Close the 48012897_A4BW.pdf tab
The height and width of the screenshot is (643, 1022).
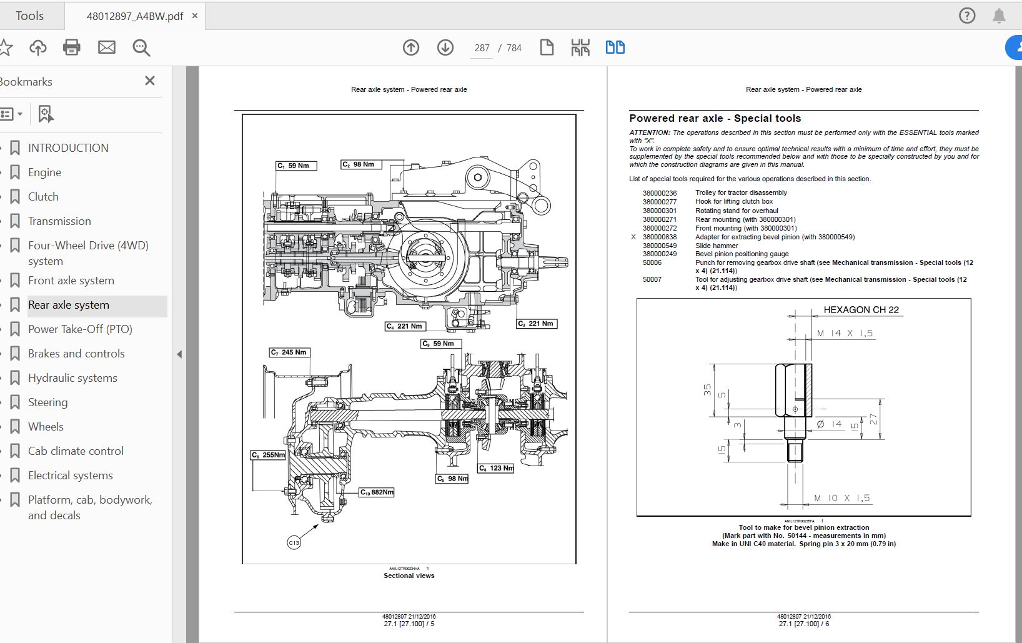tap(195, 16)
